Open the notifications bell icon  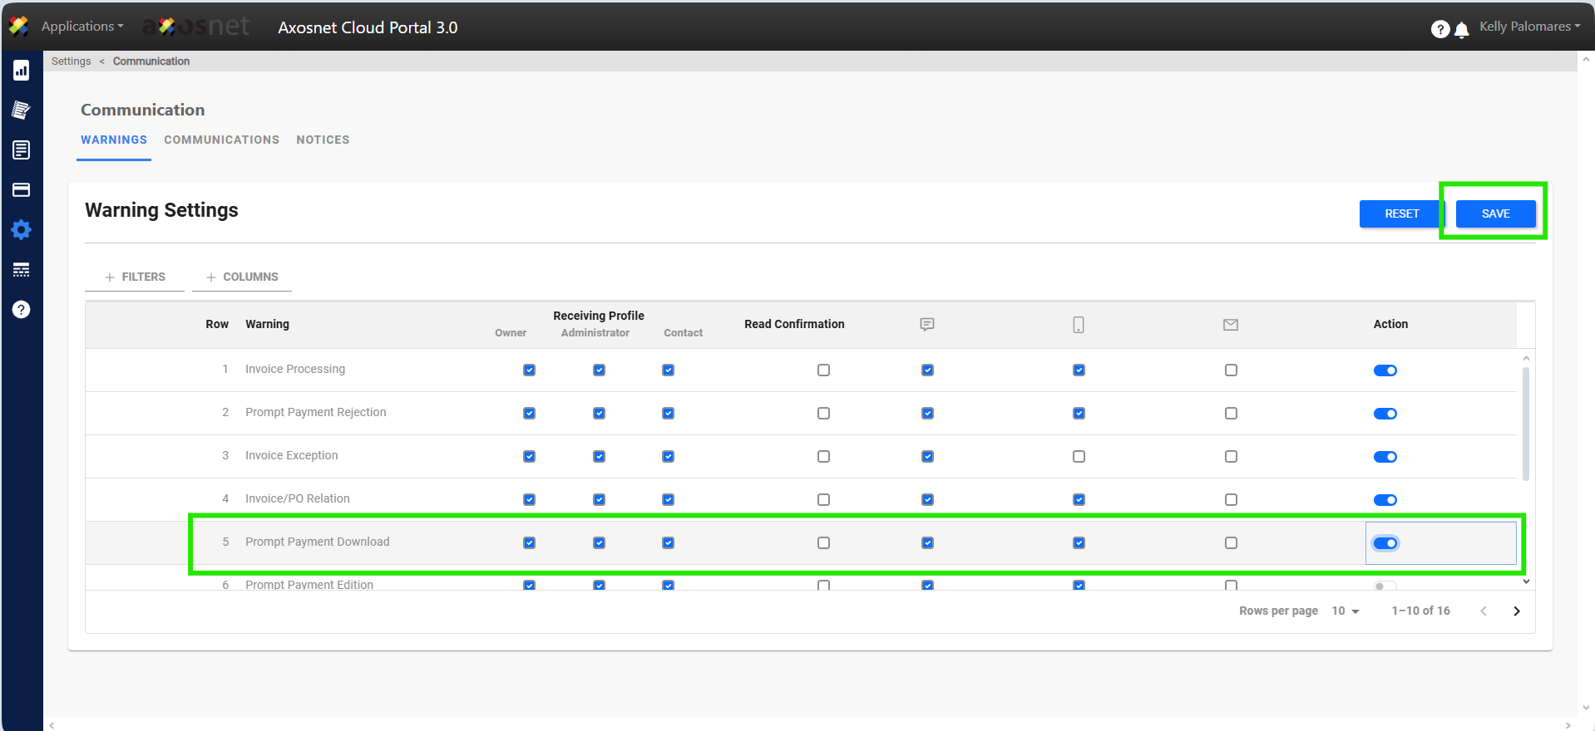click(1461, 30)
